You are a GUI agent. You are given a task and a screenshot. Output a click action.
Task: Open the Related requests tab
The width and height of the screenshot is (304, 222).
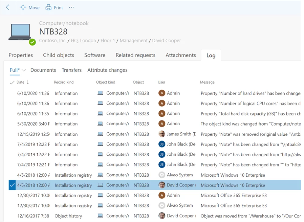point(135,55)
